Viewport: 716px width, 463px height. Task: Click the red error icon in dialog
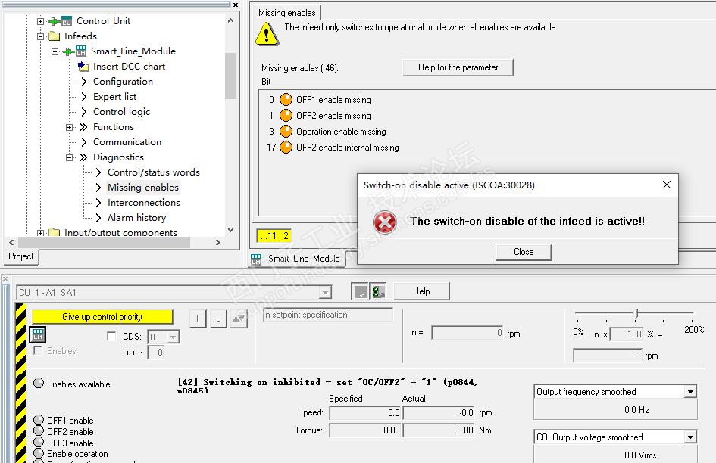pos(384,222)
